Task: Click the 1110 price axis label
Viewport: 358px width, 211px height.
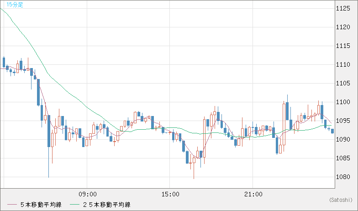Action: (x=343, y=65)
